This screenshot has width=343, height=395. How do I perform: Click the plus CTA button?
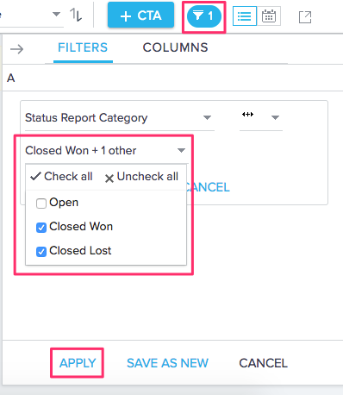[x=140, y=15]
